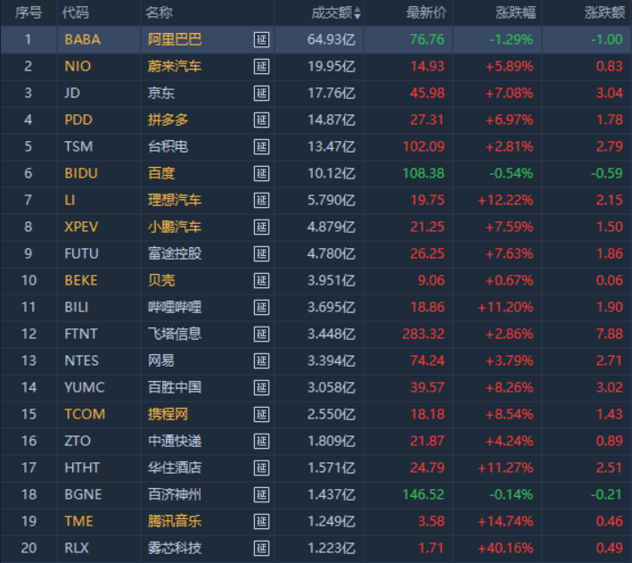Click the 283.32 latest price

(x=423, y=335)
